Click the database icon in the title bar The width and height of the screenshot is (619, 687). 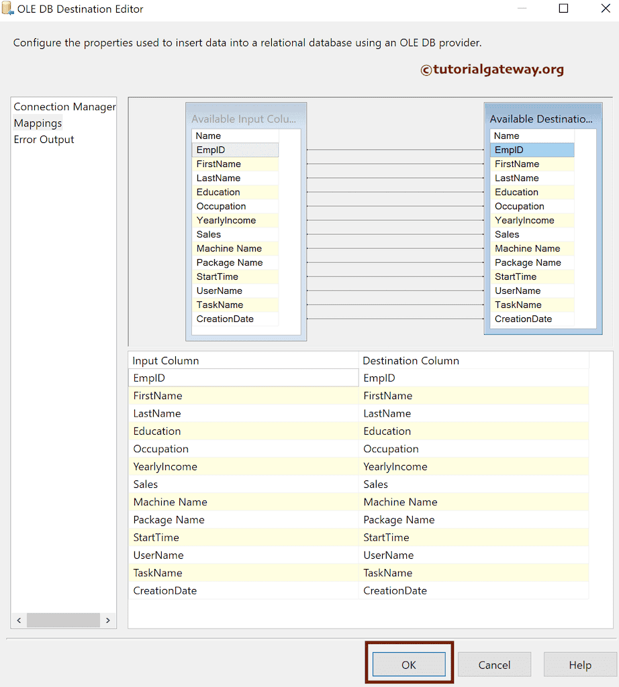[x=9, y=9]
